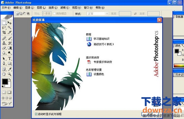Open 高级技巧(联机) link
This screenshot has height=119, width=184.
pyautogui.click(x=104, y=44)
